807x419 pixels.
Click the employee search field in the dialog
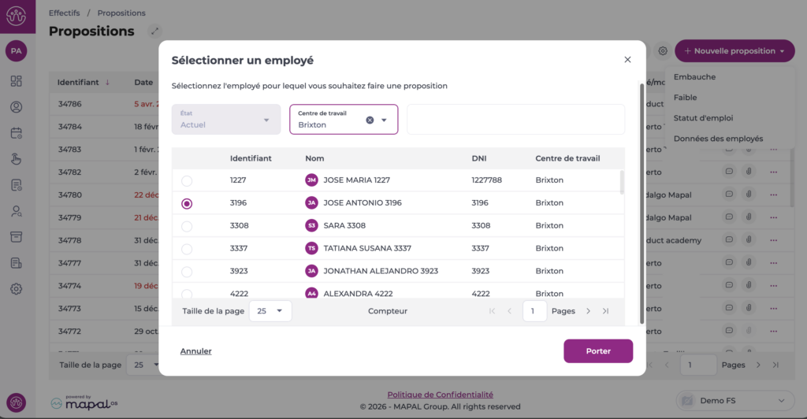[515, 120]
